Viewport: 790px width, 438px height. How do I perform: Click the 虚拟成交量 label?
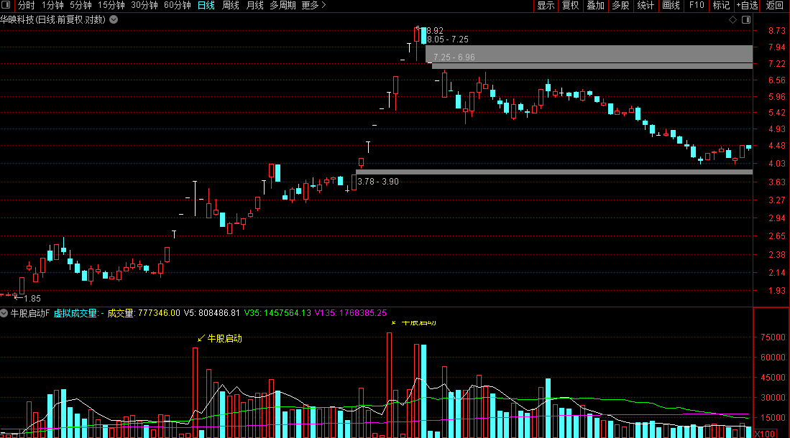tap(78, 313)
